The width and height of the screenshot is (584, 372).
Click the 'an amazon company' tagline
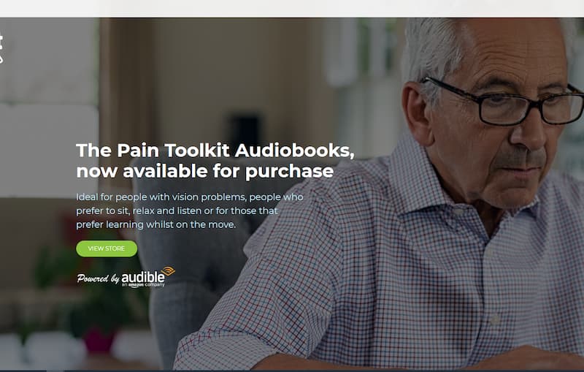143,285
